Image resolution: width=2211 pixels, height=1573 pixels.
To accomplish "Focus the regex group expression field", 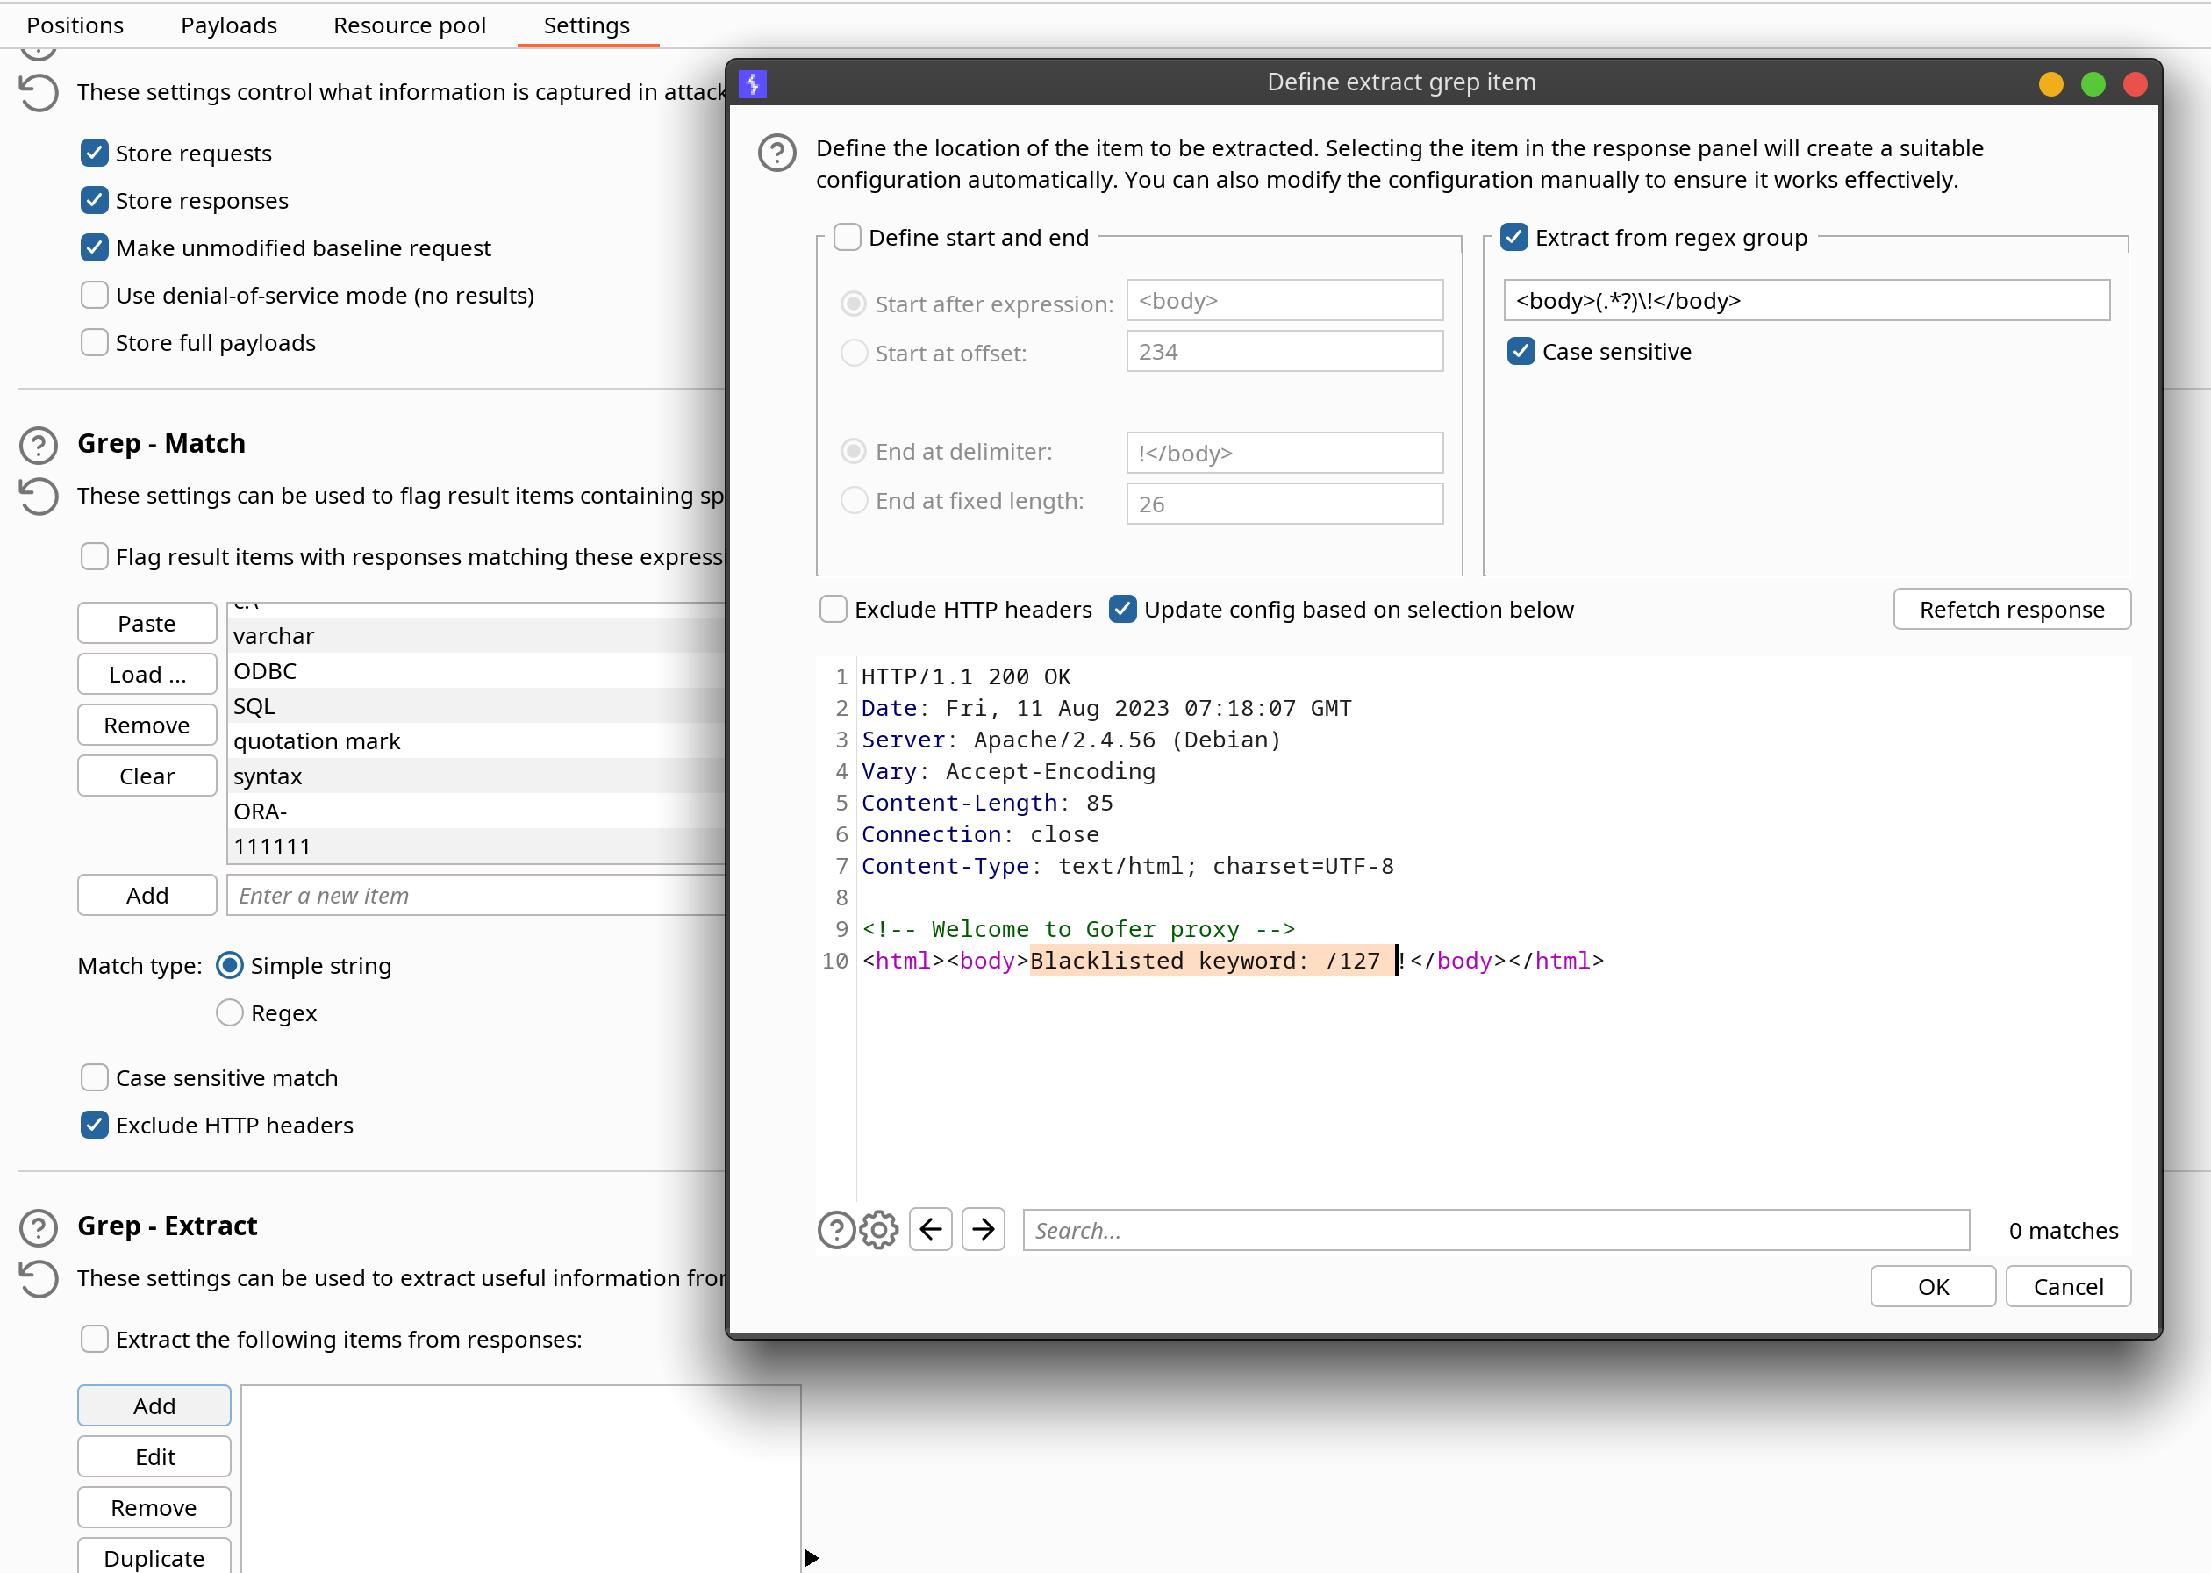I will point(1807,300).
